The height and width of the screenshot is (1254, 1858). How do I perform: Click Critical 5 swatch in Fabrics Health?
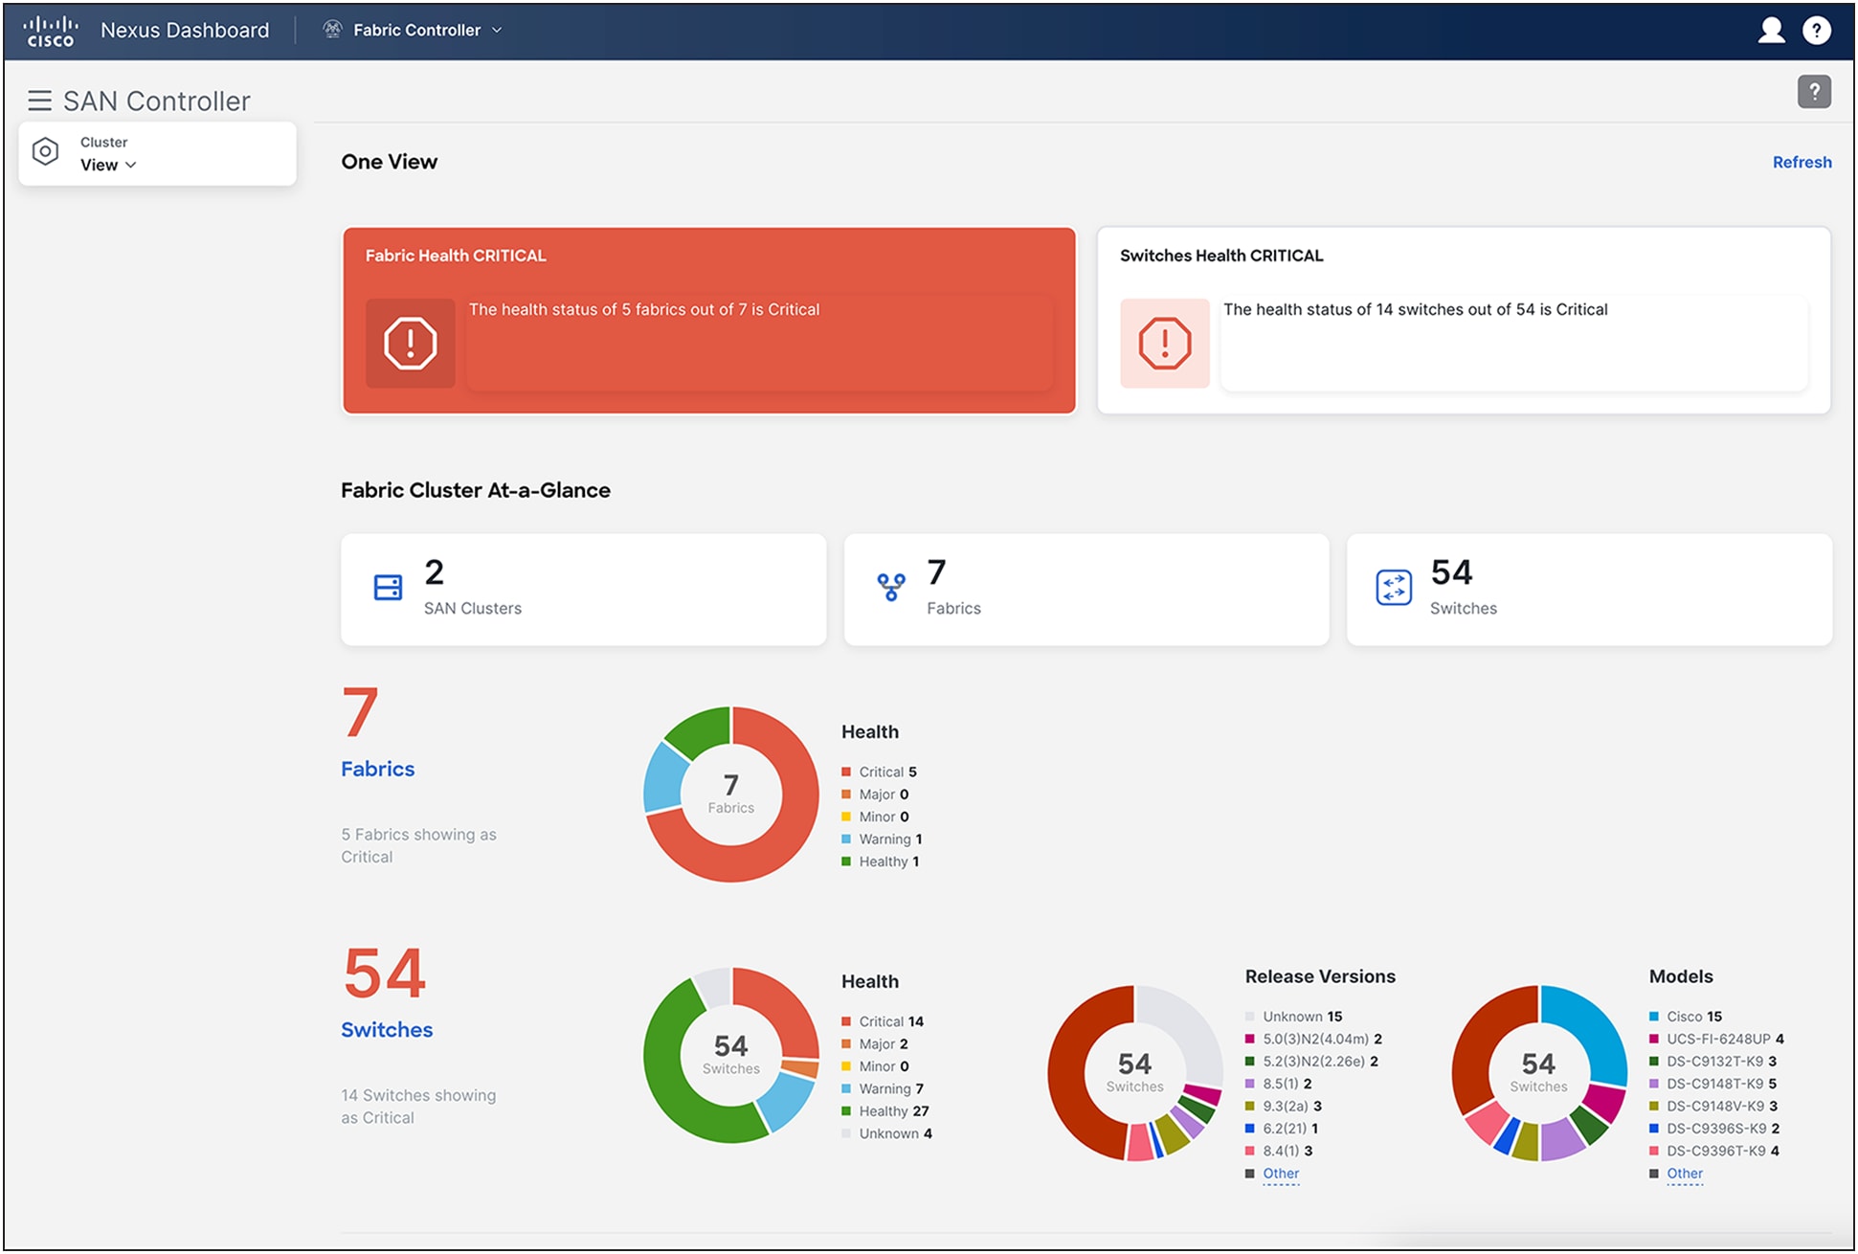[x=846, y=772]
